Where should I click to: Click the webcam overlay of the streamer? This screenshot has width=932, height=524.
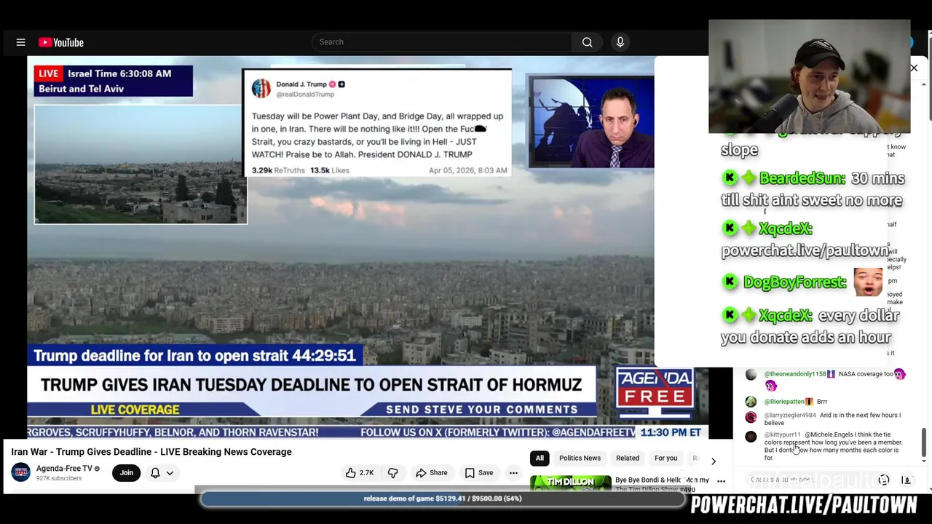(x=809, y=76)
